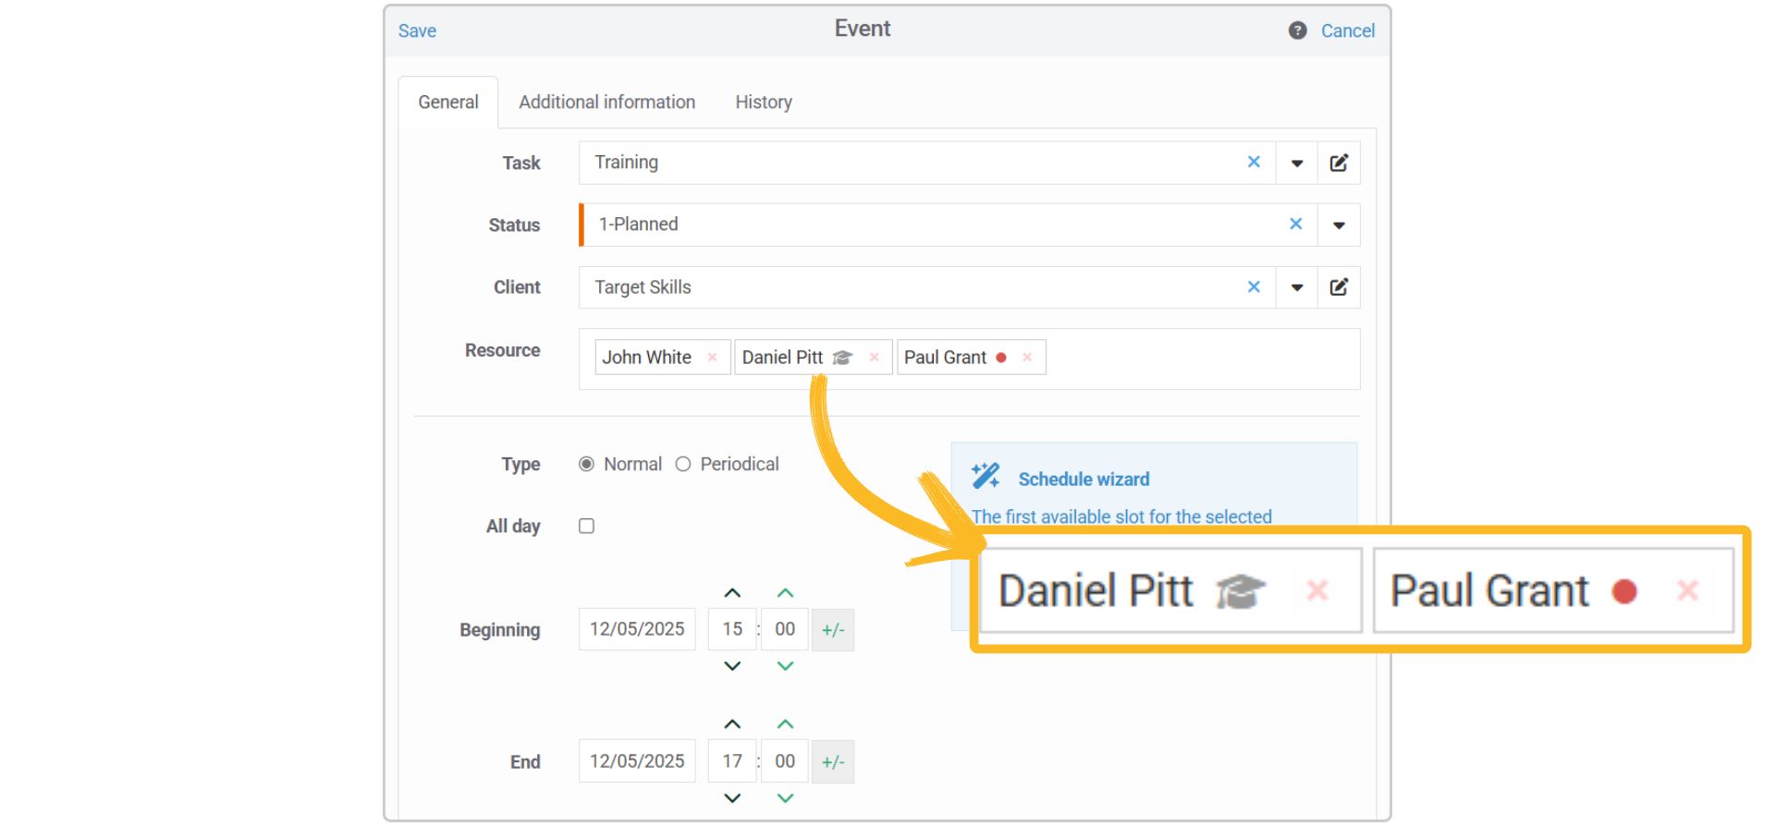Click the Schedule wizard magic wand icon

[985, 477]
